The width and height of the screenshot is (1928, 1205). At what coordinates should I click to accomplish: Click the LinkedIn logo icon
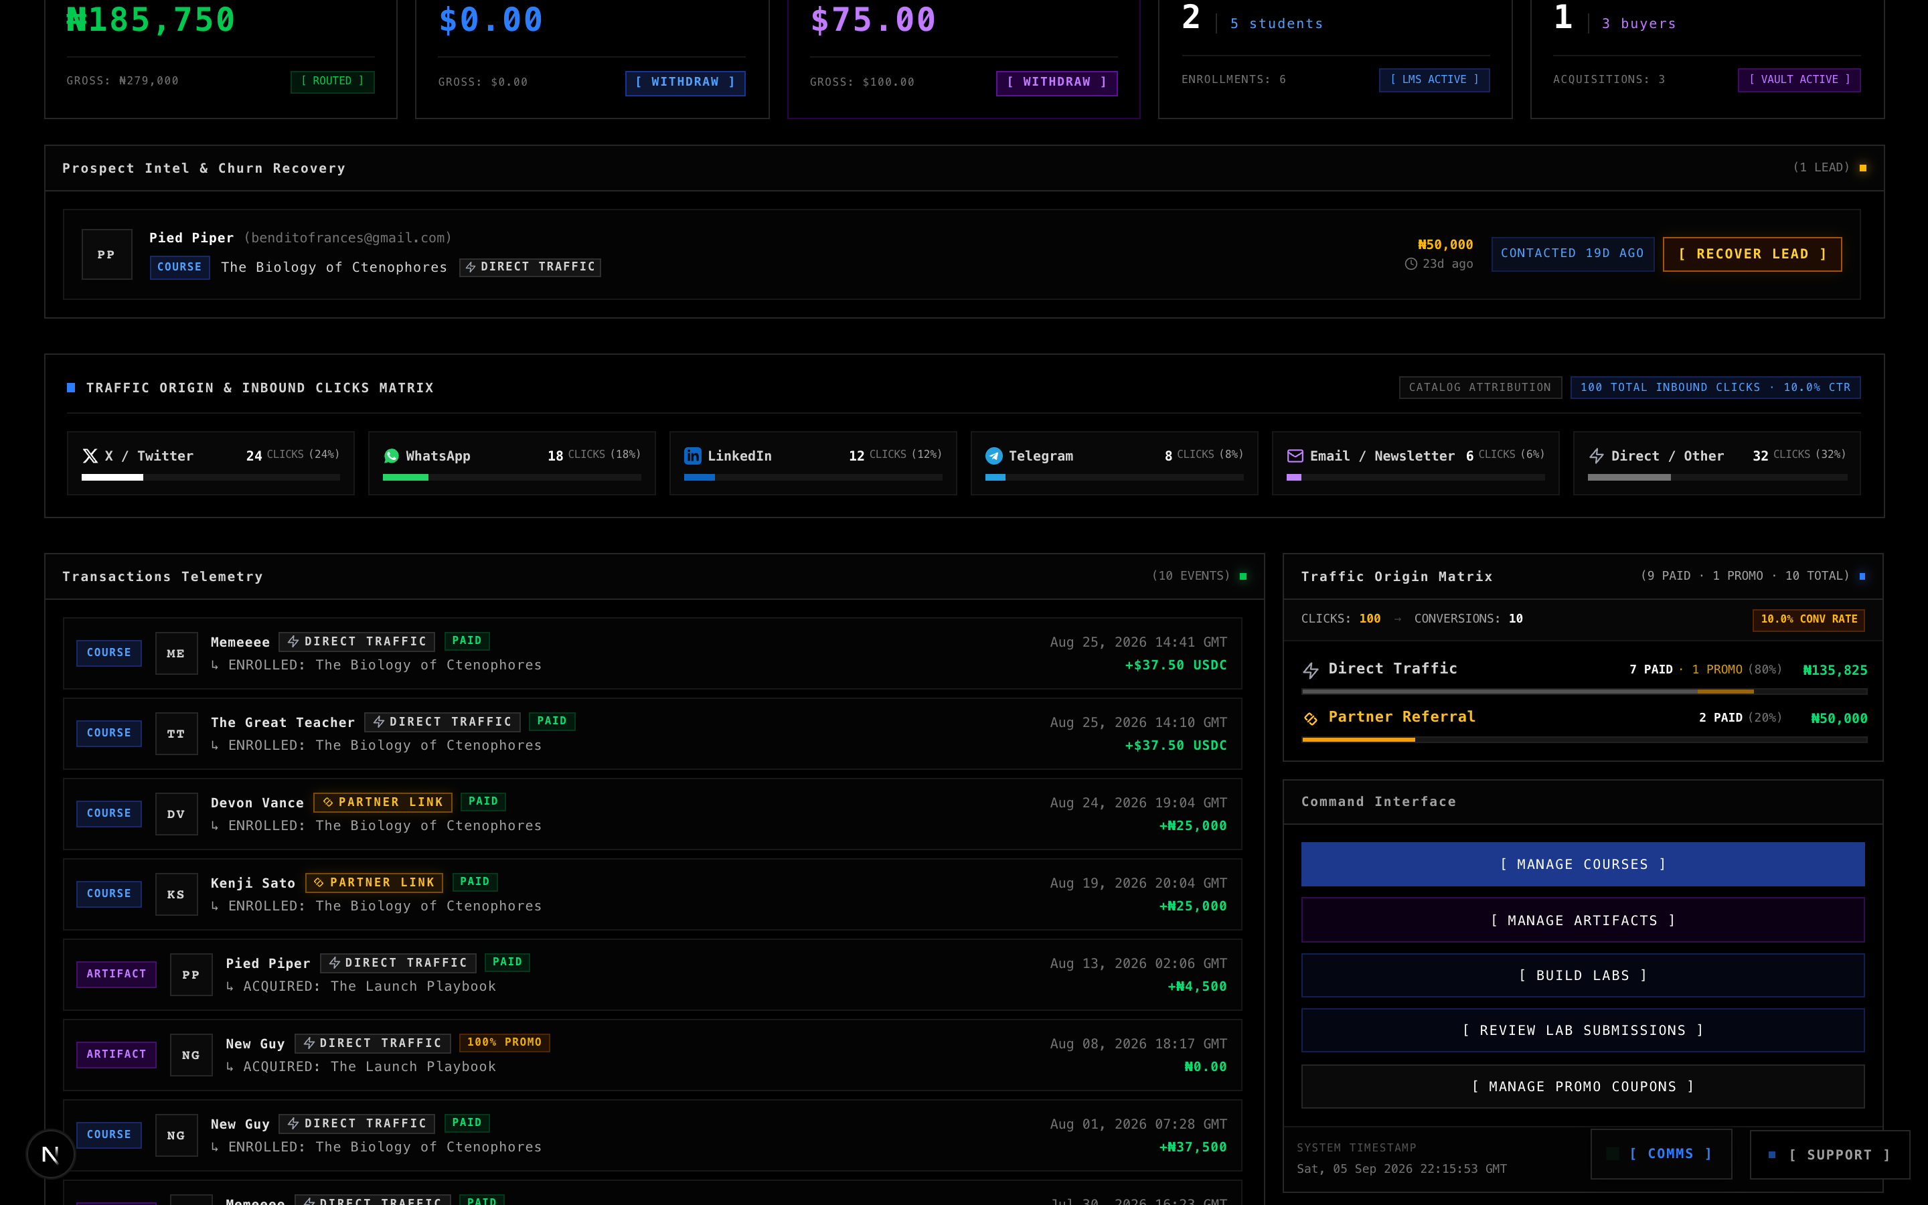692,456
